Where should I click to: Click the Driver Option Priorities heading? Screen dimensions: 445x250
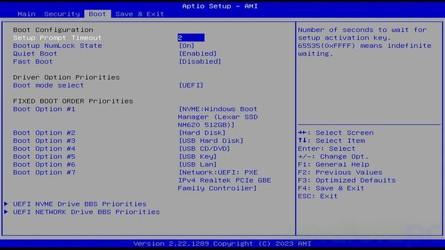click(67, 77)
